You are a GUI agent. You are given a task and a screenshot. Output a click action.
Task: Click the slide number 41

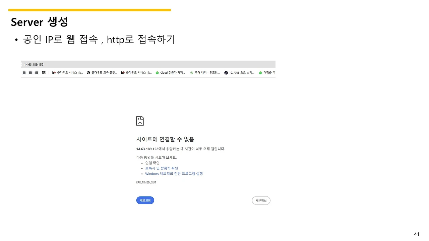417,234
